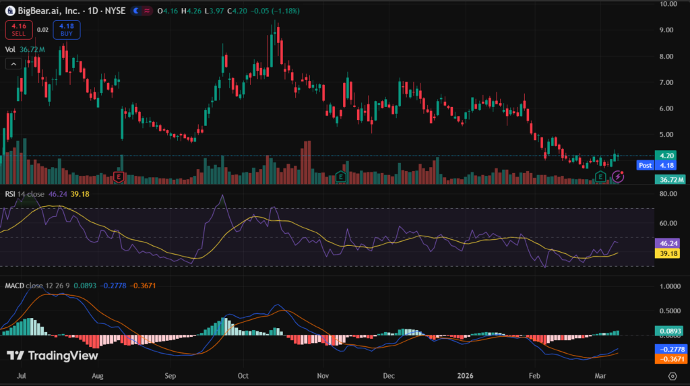The height and width of the screenshot is (386, 690).
Task: Open the 1D interval selector in title
Action: pos(90,11)
